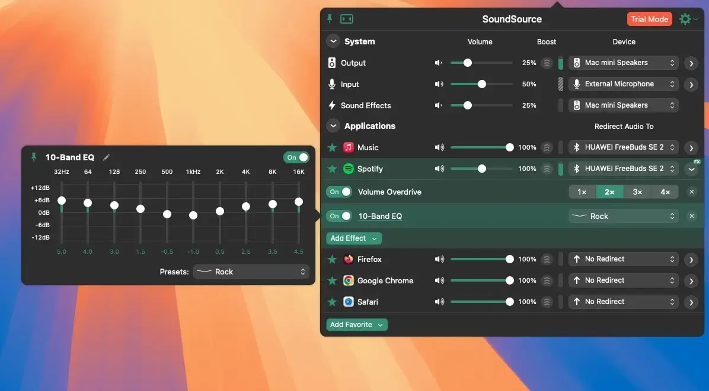Click the Safari boost icon
The height and width of the screenshot is (391, 709).
[x=547, y=302]
